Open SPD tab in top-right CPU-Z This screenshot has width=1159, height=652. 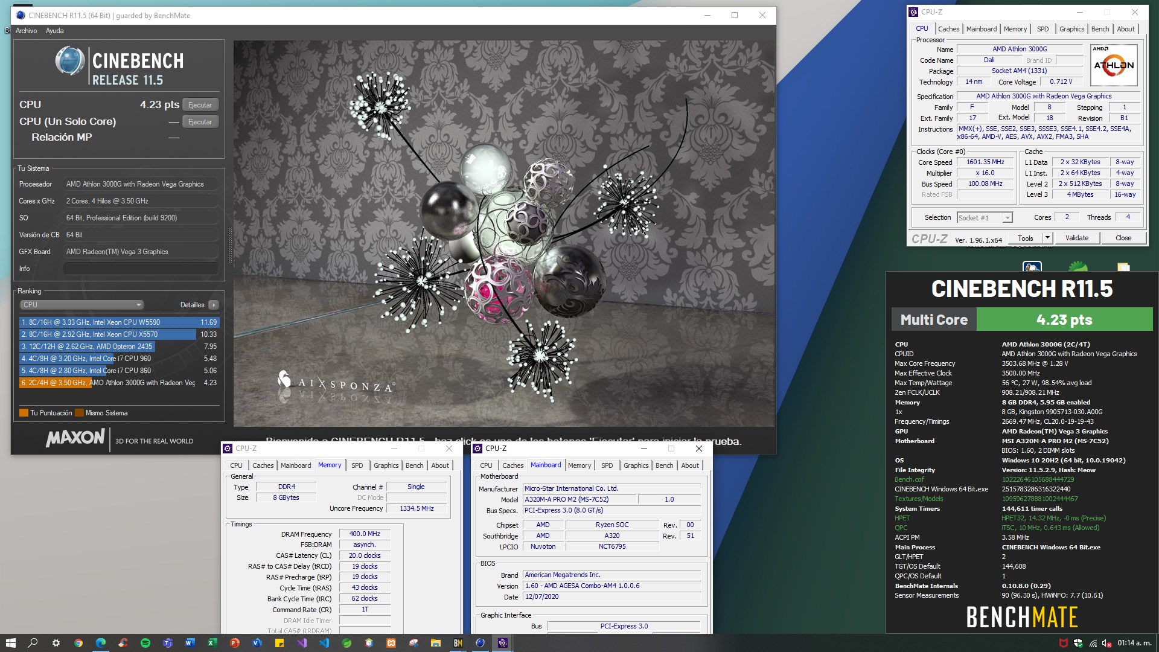pos(1042,29)
